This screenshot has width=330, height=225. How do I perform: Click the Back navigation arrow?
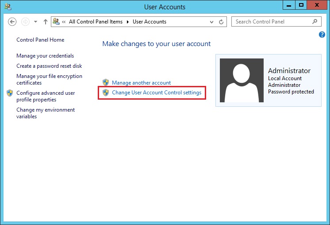[12, 22]
